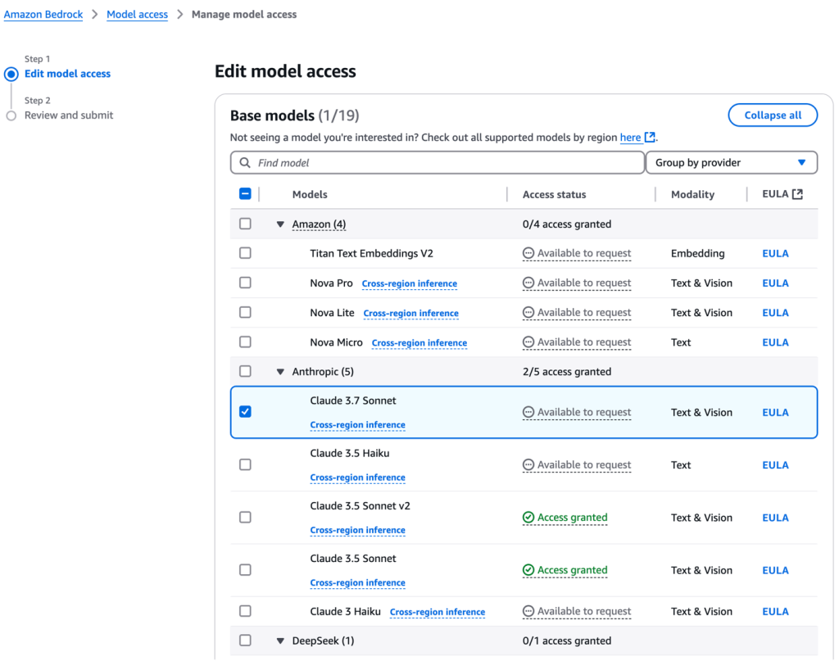The height and width of the screenshot is (661, 839).
Task: Open the EULA link for Claude 3 Haiku
Action: [x=775, y=611]
